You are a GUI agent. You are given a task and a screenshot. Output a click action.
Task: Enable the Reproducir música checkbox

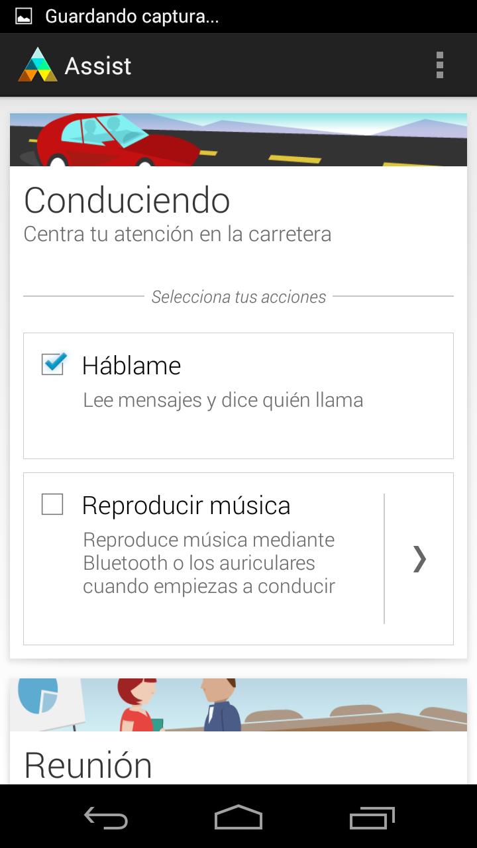point(52,504)
